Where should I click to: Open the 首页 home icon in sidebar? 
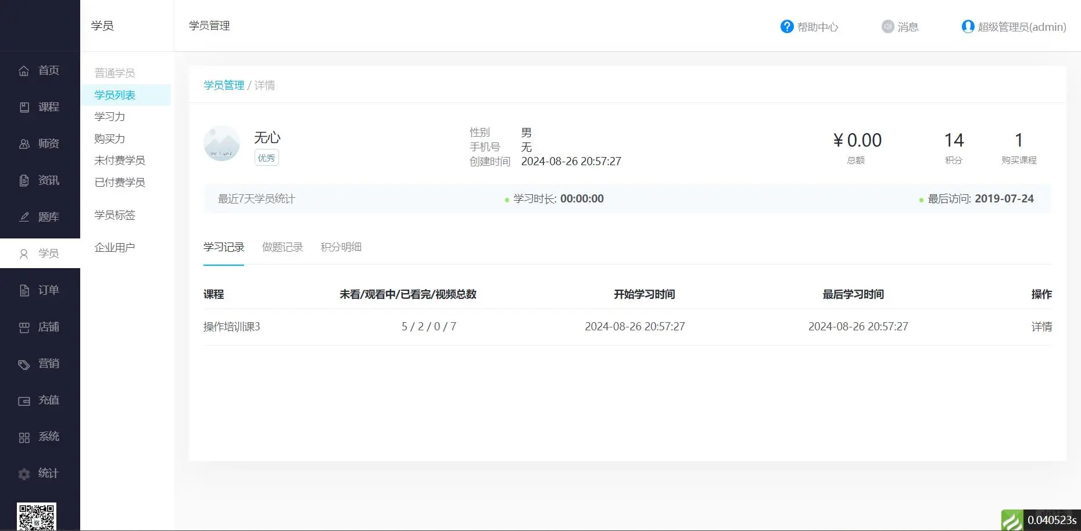coord(24,70)
